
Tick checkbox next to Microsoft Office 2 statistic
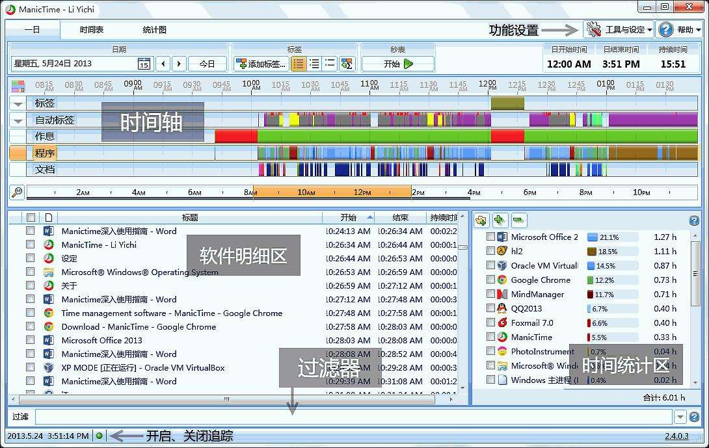pos(490,237)
